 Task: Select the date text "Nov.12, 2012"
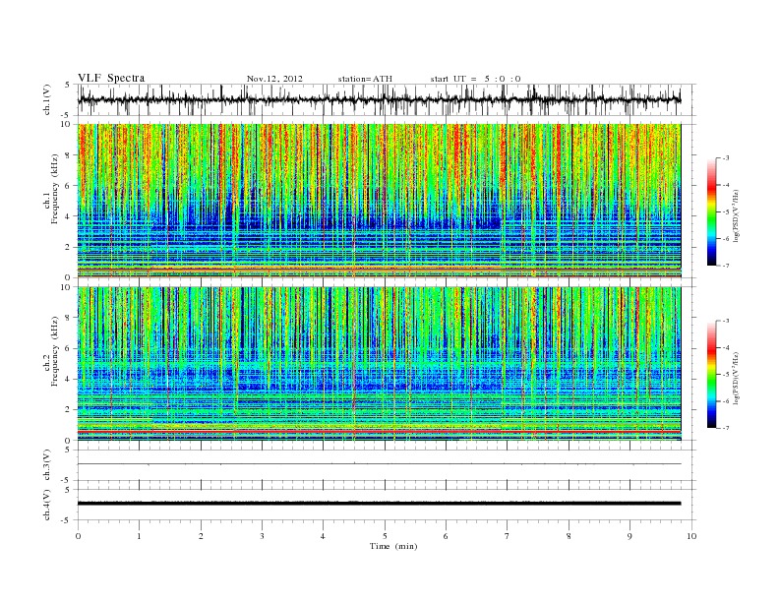[x=274, y=79]
